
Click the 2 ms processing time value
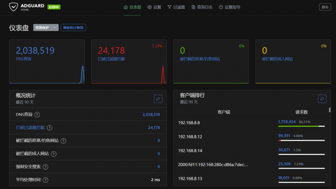155,180
